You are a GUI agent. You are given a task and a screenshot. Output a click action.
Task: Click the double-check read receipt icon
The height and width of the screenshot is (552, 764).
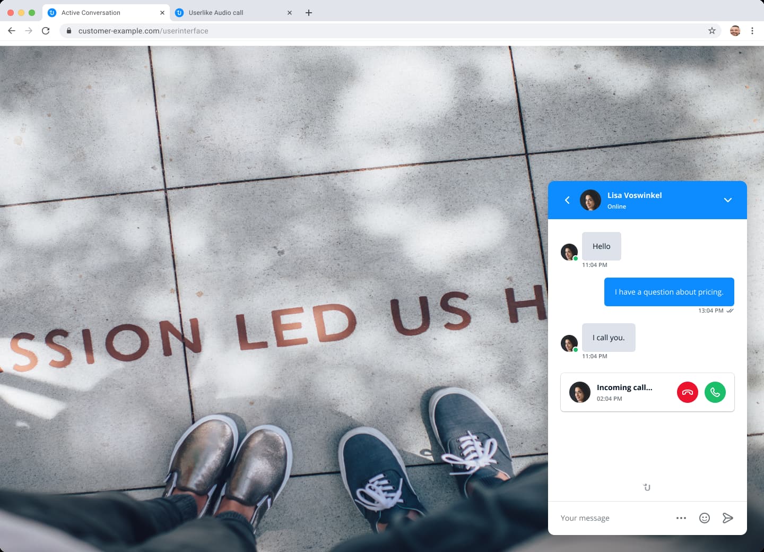click(730, 310)
